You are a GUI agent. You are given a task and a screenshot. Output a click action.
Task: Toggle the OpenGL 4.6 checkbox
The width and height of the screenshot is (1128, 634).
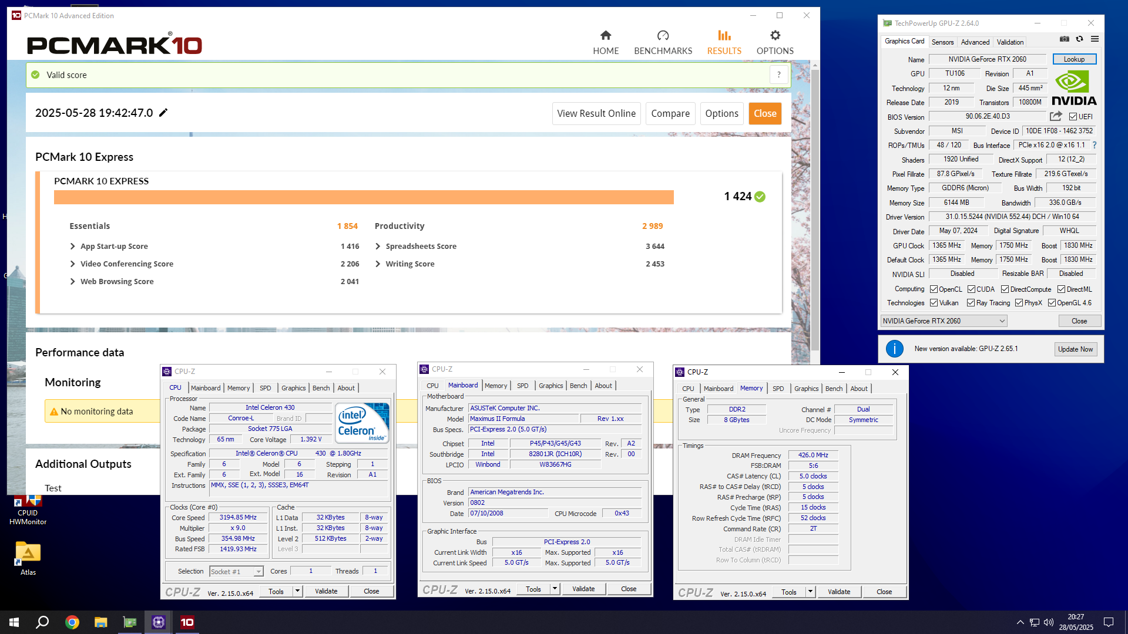pyautogui.click(x=1052, y=303)
